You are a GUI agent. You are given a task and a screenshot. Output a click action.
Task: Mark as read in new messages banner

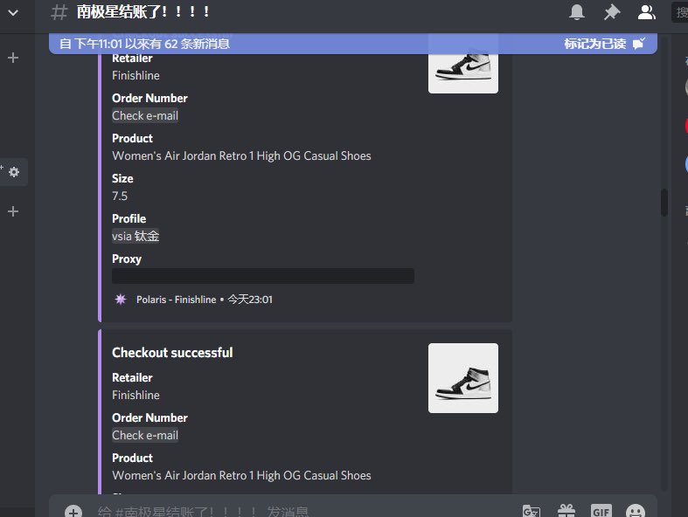(605, 44)
